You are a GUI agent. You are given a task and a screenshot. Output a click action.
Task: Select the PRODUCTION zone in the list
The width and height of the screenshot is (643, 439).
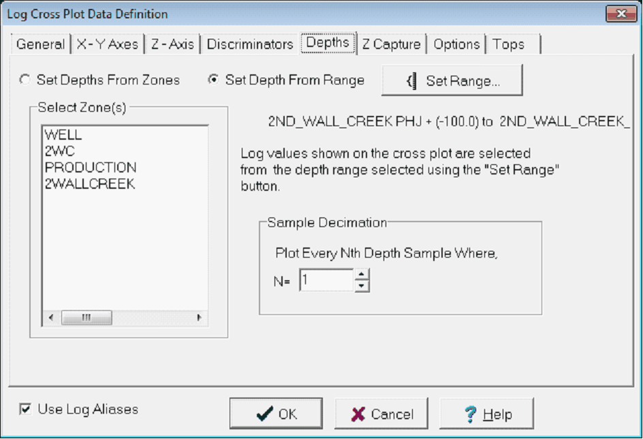[91, 167]
